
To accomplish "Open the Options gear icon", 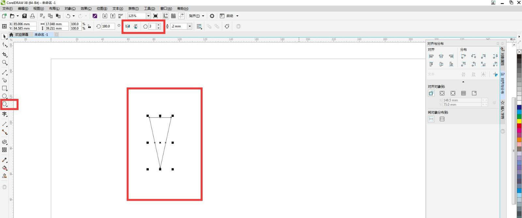I will pos(212,16).
